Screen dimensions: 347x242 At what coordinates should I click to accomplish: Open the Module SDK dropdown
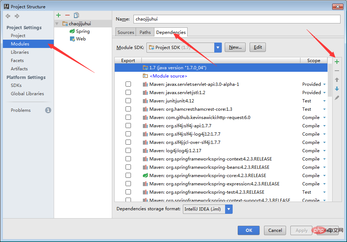(218, 48)
